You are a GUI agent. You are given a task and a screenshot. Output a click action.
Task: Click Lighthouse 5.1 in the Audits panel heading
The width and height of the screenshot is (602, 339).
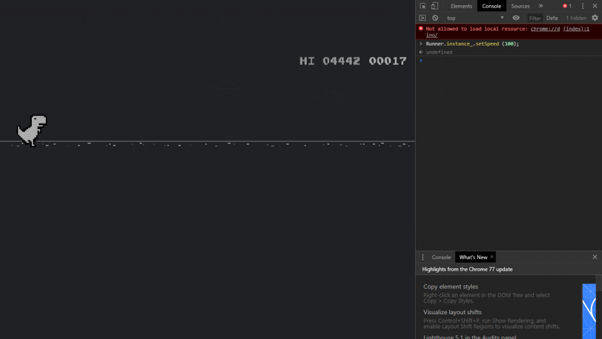470,337
